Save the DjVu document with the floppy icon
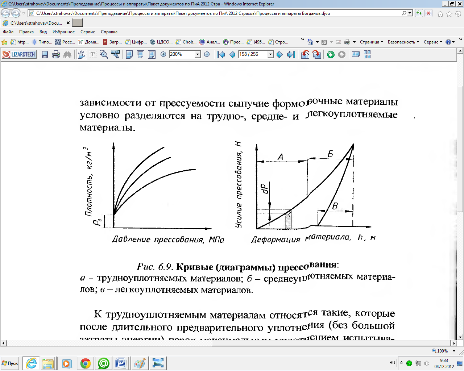The image size is (464, 371). coord(45,54)
